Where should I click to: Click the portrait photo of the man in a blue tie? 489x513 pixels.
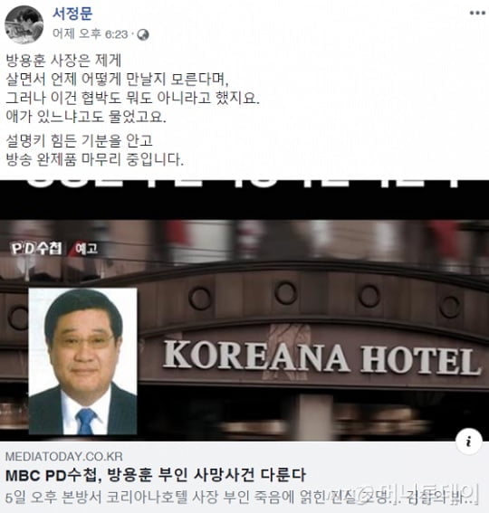(82, 361)
